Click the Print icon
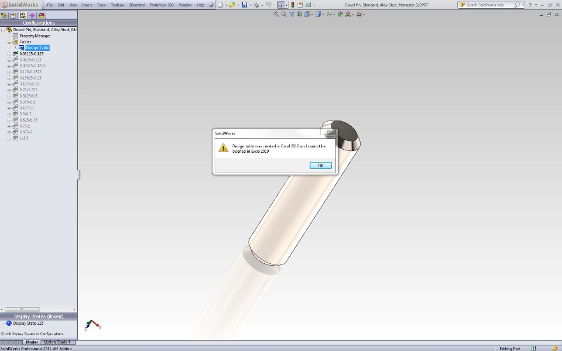The width and height of the screenshot is (562, 351). 256,5
